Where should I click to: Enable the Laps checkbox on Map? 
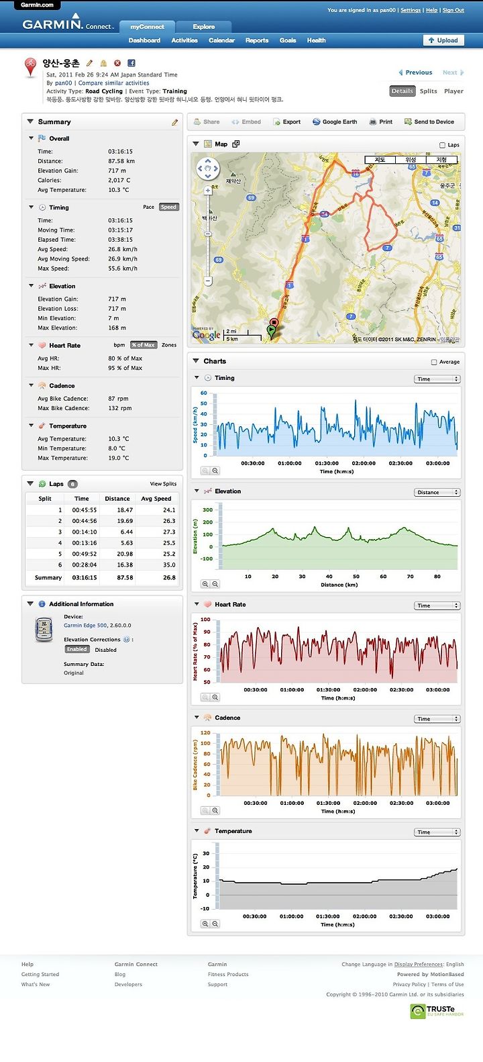pos(442,145)
